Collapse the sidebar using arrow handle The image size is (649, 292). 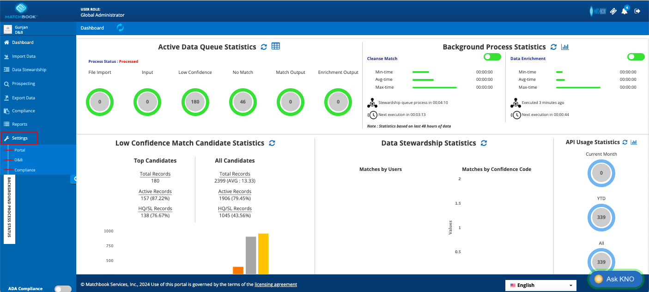[x=74, y=179]
